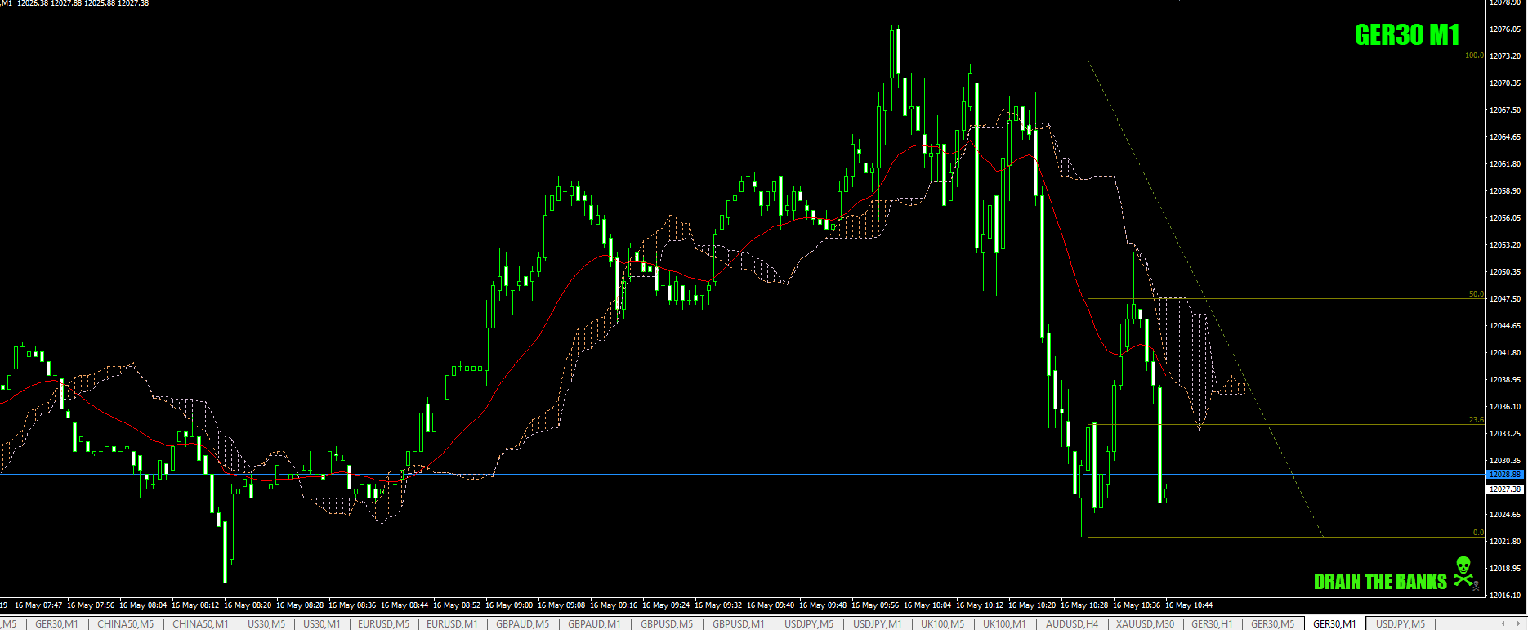The width and height of the screenshot is (1528, 630).
Task: Click the 16 May 09:00 time label
Action: [509, 605]
